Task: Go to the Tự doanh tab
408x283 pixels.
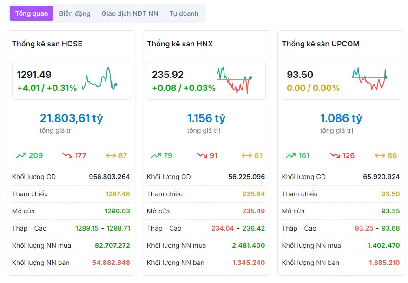Action: 184,13
